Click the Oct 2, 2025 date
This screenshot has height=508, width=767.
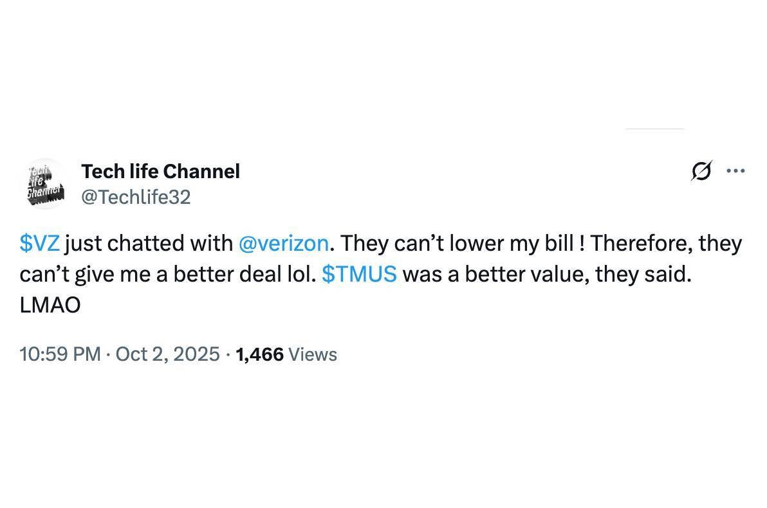(167, 354)
